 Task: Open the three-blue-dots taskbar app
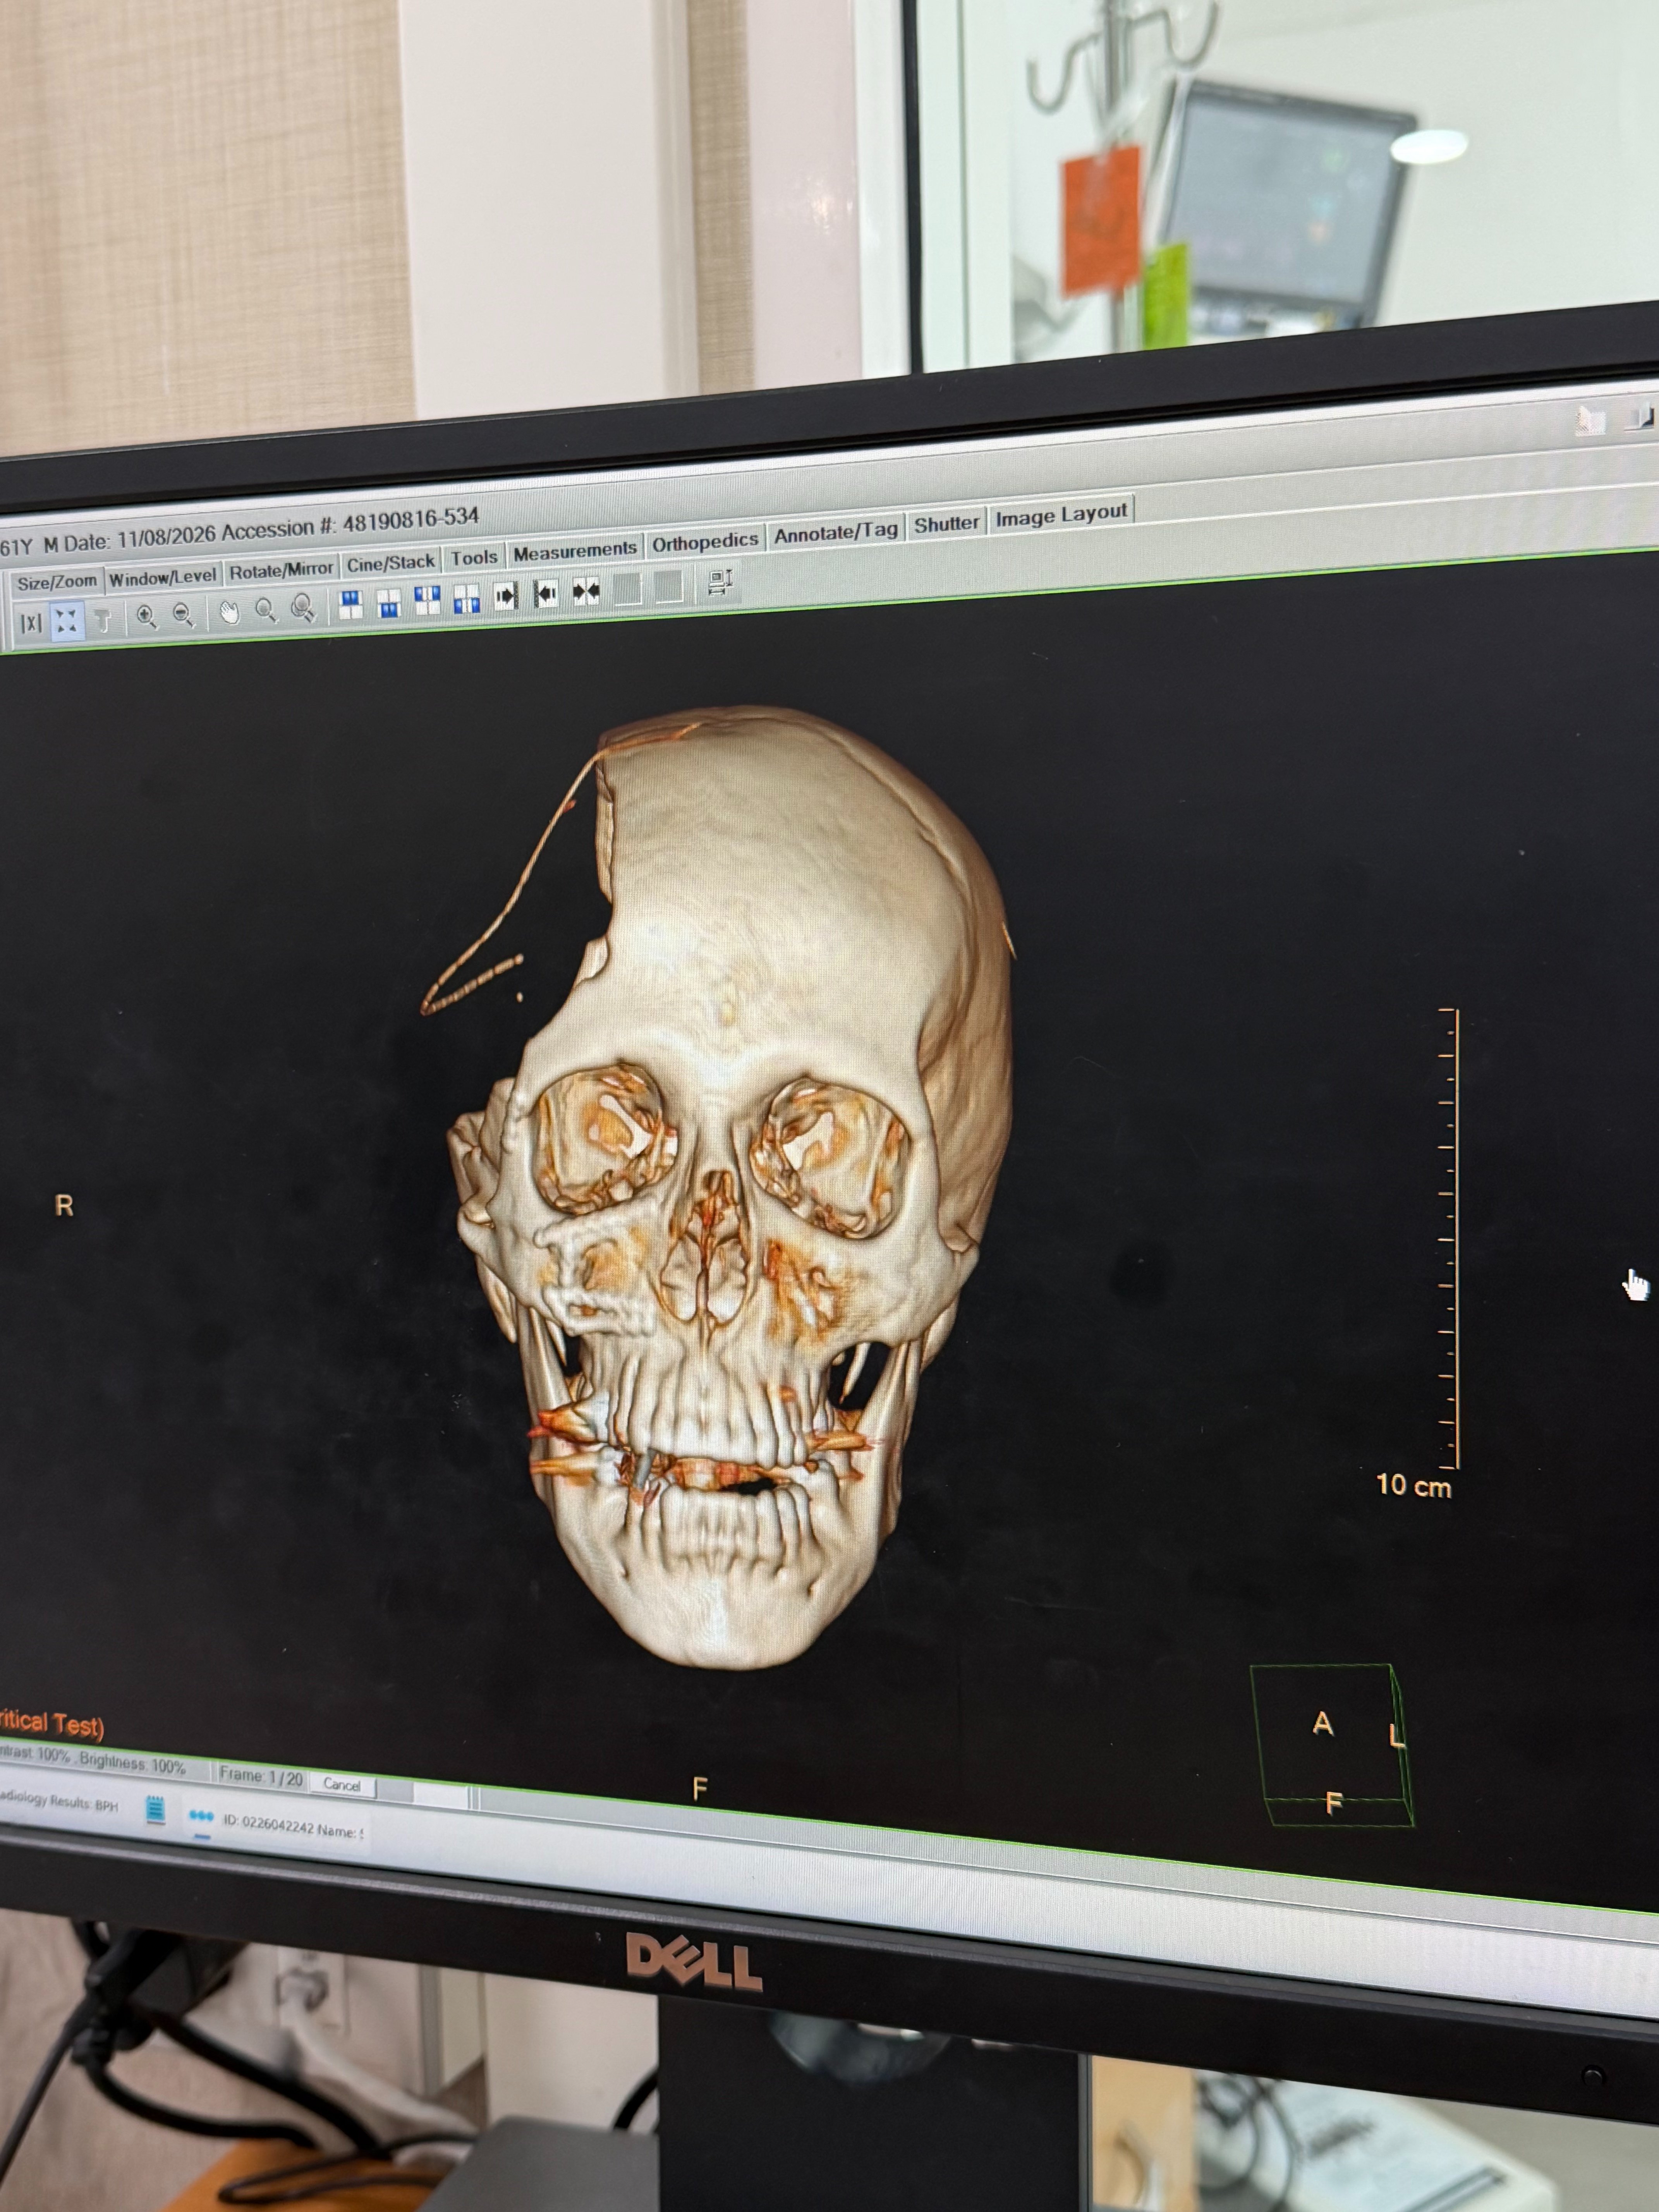point(201,1816)
